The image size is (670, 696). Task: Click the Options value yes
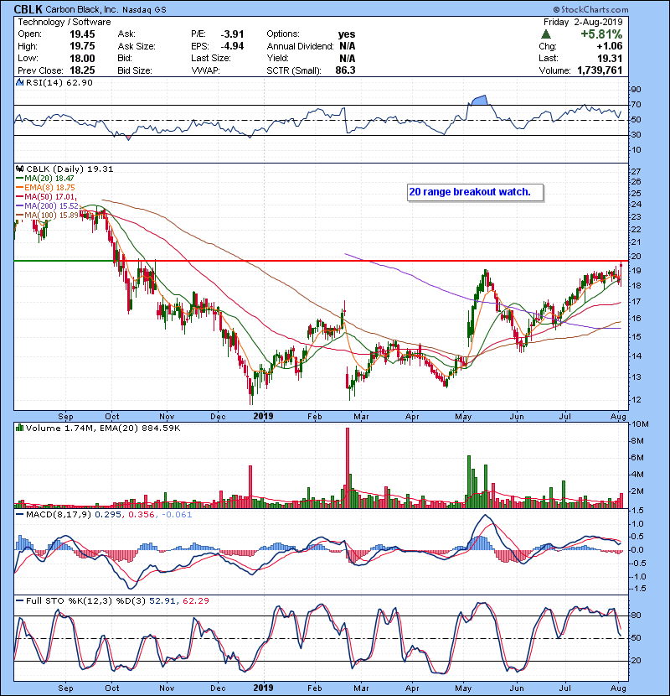pyautogui.click(x=347, y=34)
